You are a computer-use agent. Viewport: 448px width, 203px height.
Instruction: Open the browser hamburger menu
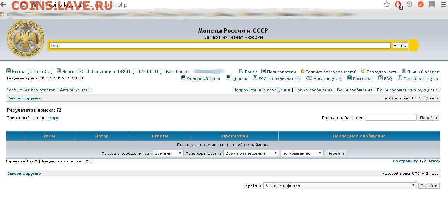pyautogui.click(x=443, y=5)
